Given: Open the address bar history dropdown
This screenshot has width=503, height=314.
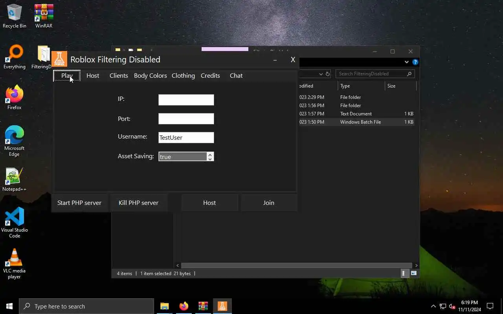Looking at the screenshot, I should (x=321, y=74).
